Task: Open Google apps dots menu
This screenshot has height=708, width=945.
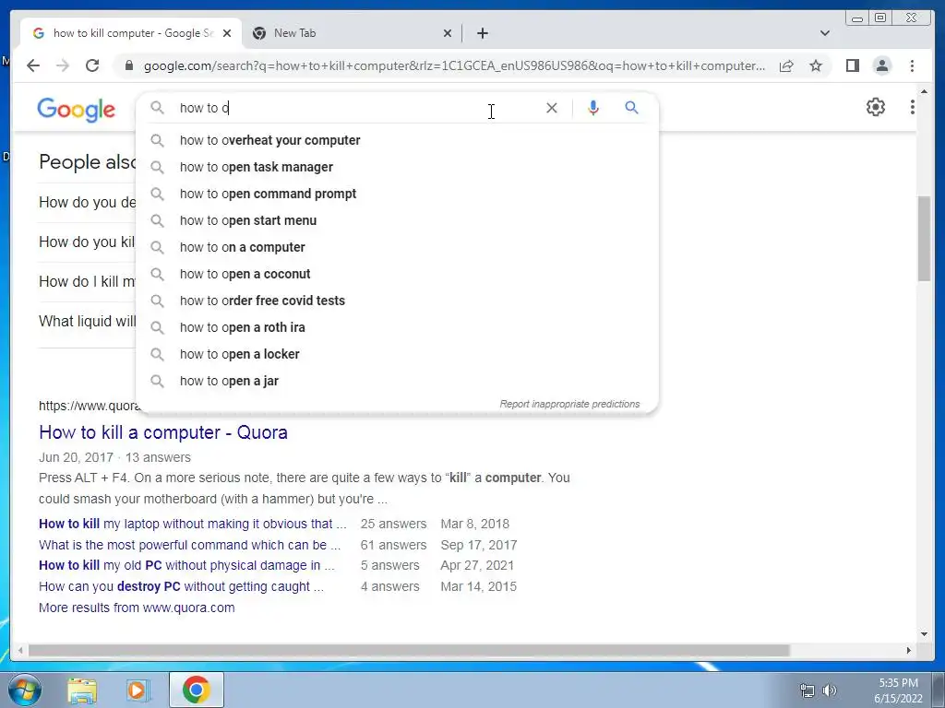Action: click(912, 107)
